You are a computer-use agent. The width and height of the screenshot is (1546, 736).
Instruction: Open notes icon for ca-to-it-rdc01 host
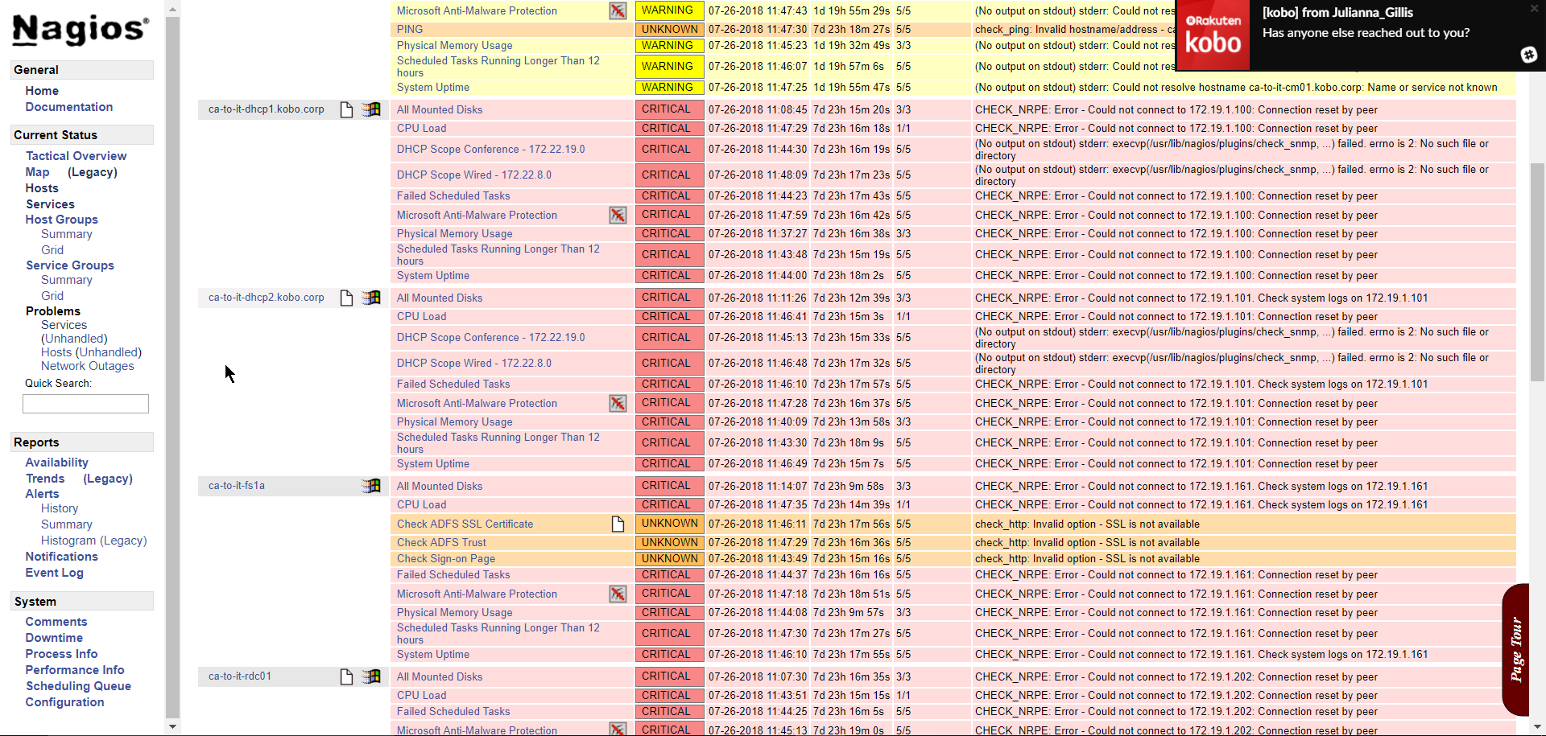click(346, 676)
